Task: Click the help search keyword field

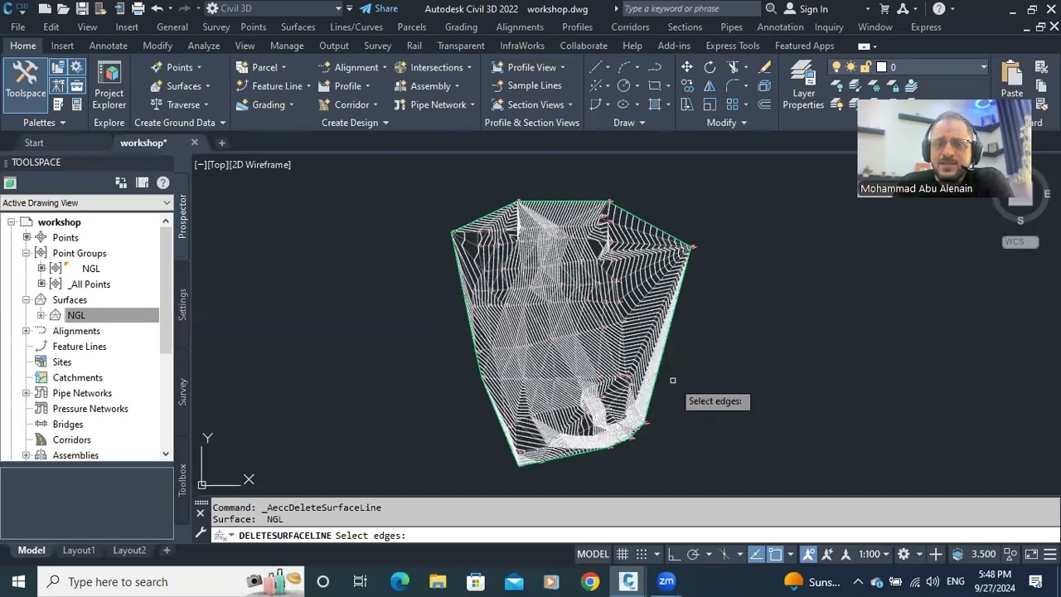Action: click(690, 9)
